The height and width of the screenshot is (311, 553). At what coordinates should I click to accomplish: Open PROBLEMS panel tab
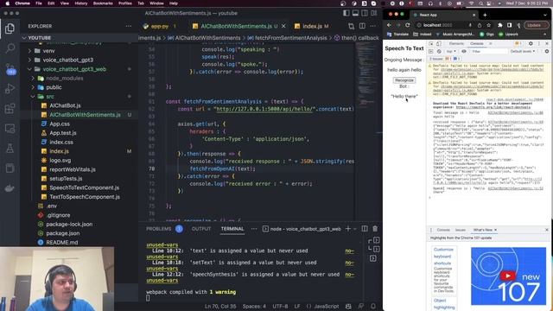[x=158, y=229]
